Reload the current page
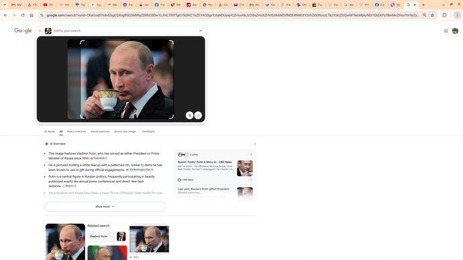Viewport: 463px width, 260px height. 23,15
